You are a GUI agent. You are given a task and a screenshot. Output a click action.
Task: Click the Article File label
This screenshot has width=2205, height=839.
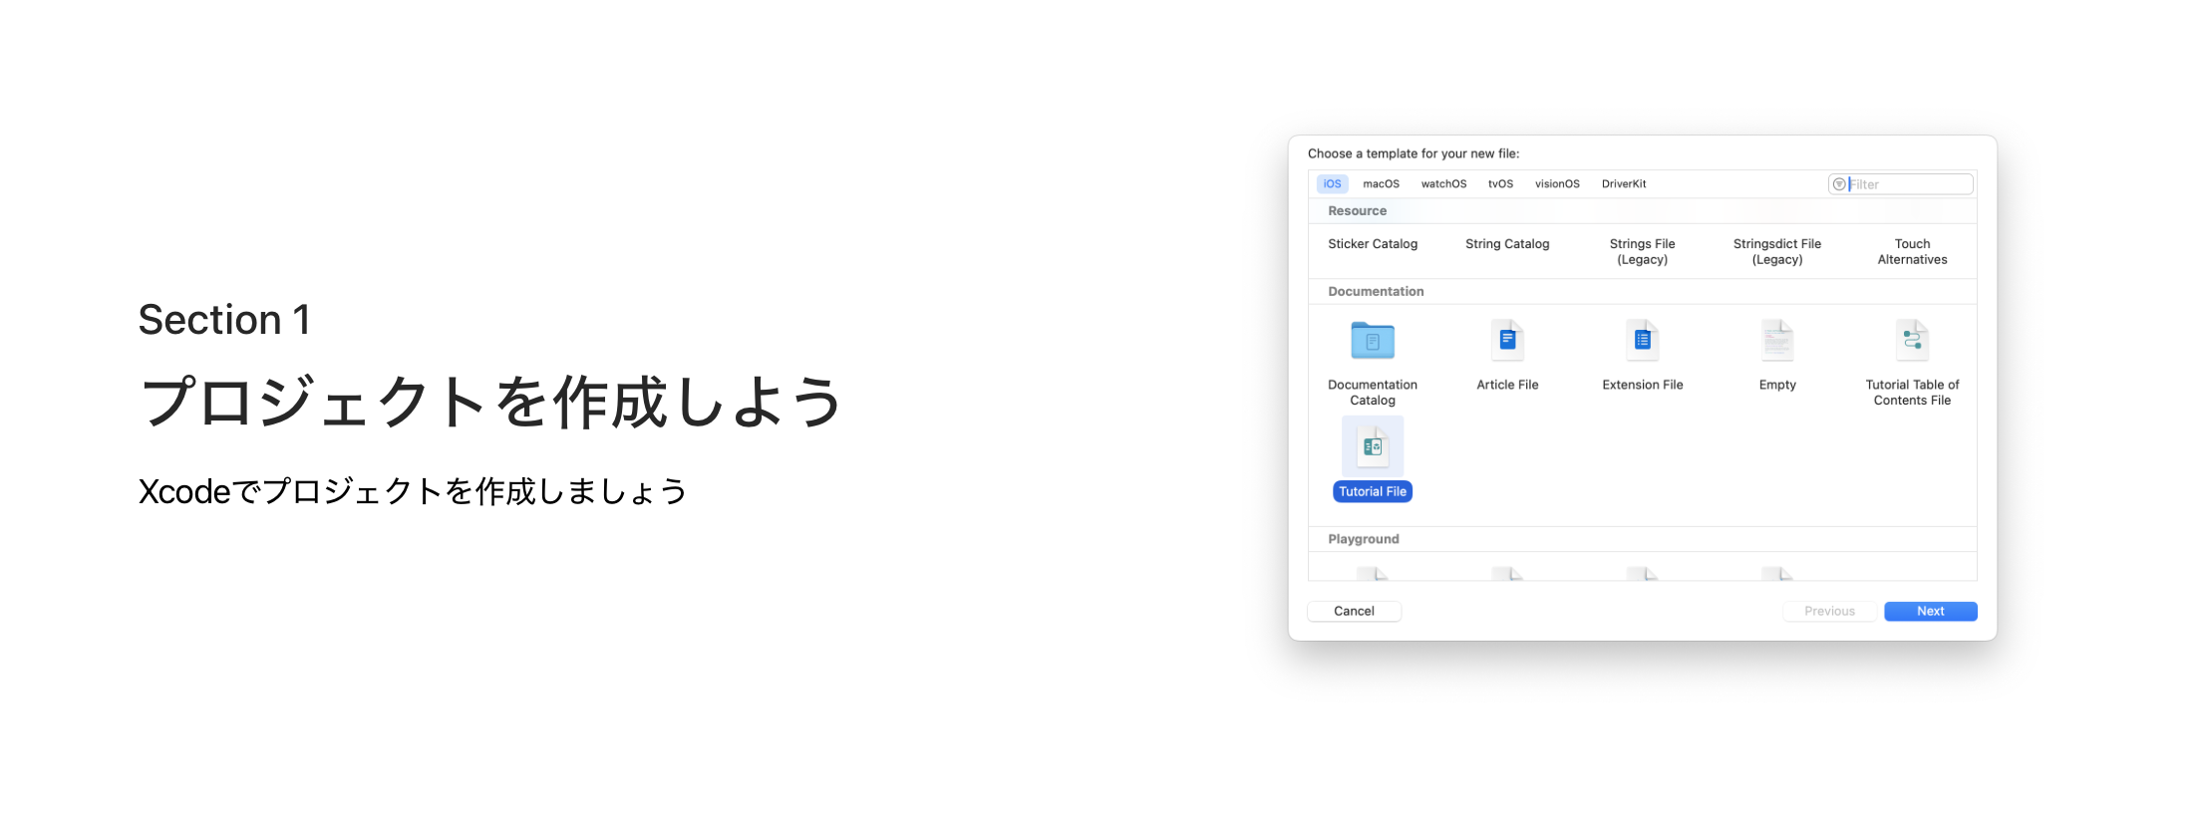pos(1507,385)
